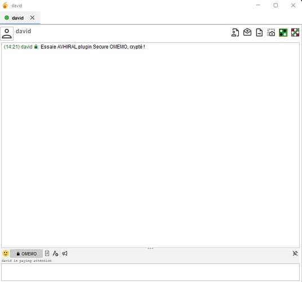This screenshot has height=282, width=302.
Task: Open the conversation history transcript
Action: [x=47, y=253]
